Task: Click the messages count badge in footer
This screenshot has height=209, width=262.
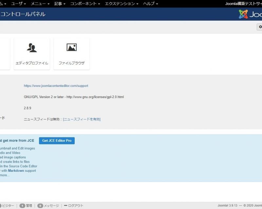Action: tap(40, 206)
